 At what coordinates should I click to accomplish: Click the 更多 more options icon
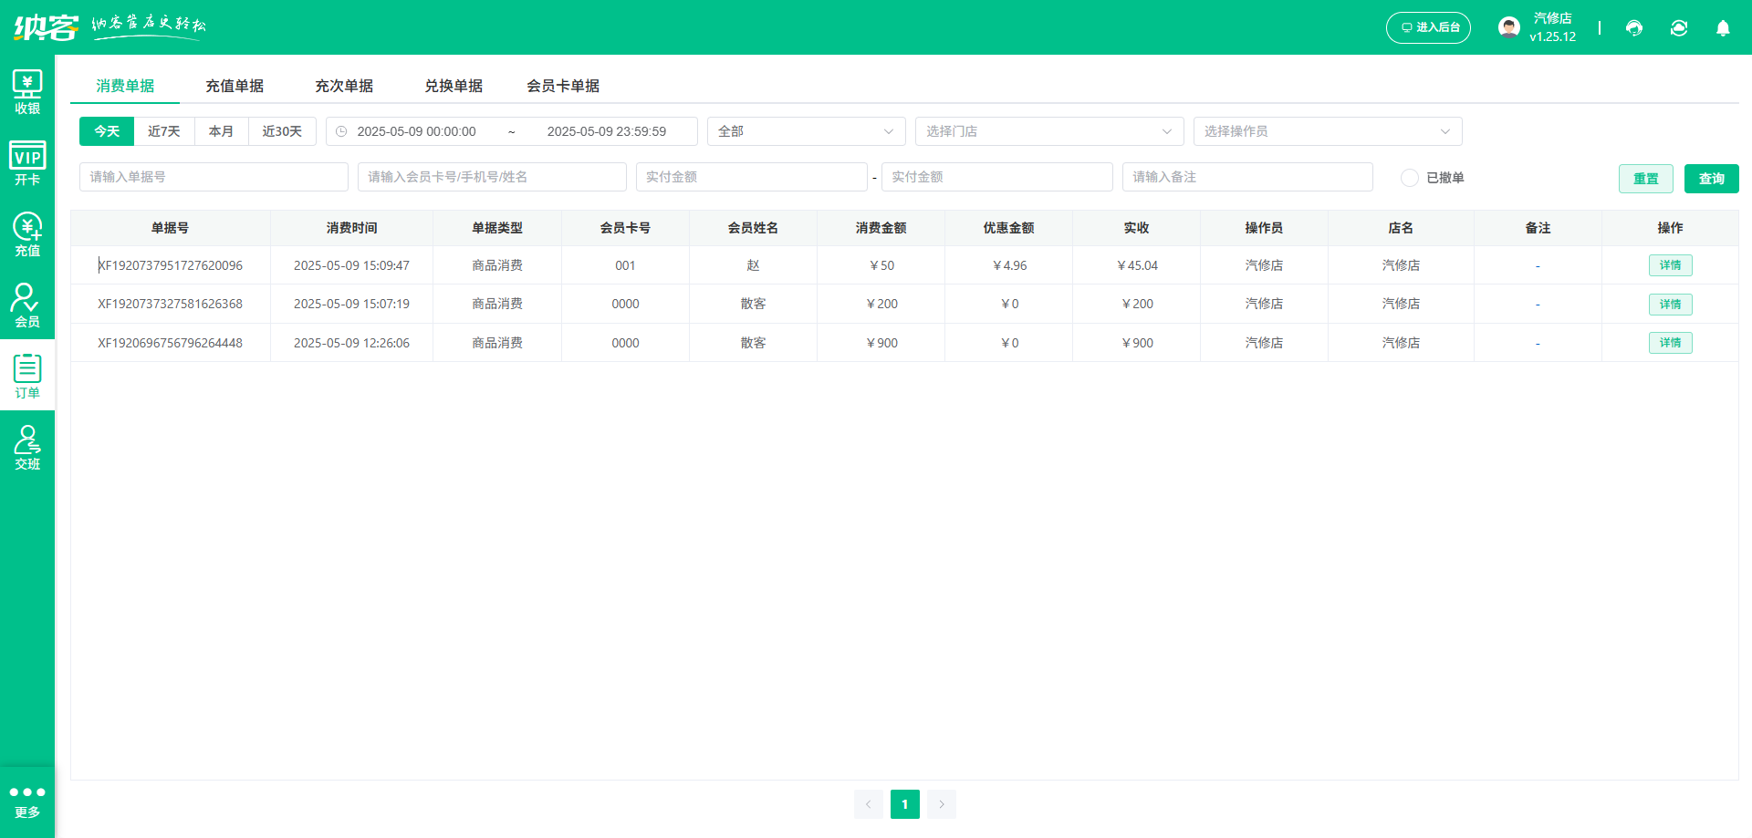tap(27, 802)
